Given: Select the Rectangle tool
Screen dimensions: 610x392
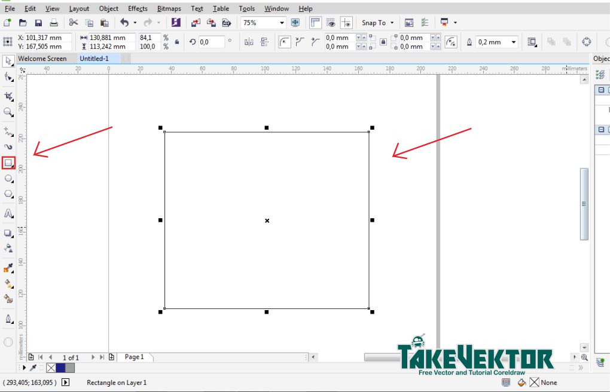Looking at the screenshot, I should pos(8,163).
